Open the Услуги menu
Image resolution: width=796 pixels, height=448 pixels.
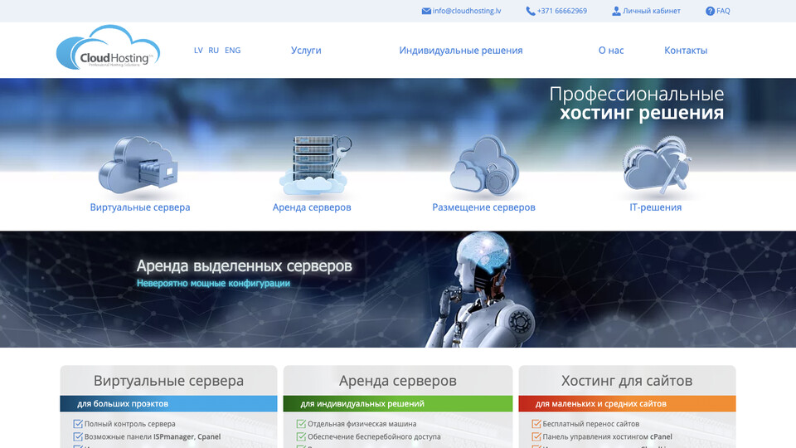pos(306,51)
